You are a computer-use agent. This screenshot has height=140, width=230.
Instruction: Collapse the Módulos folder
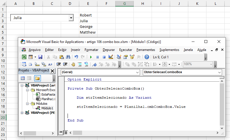[27, 104]
